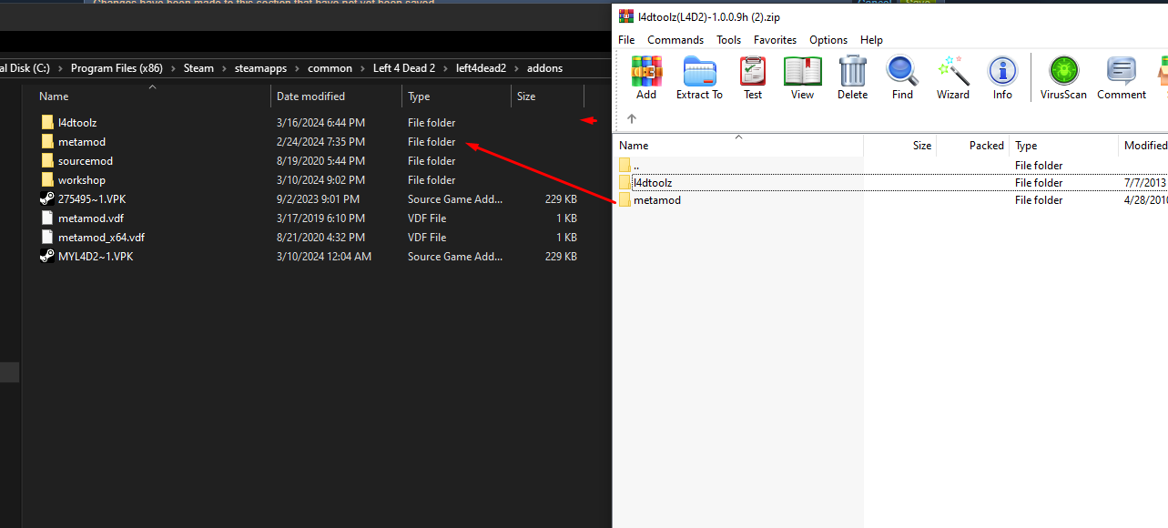Screen dimensions: 1168x528
Task: Click the Left 4 Dead 2 breadcrumb
Action: pyautogui.click(x=404, y=68)
